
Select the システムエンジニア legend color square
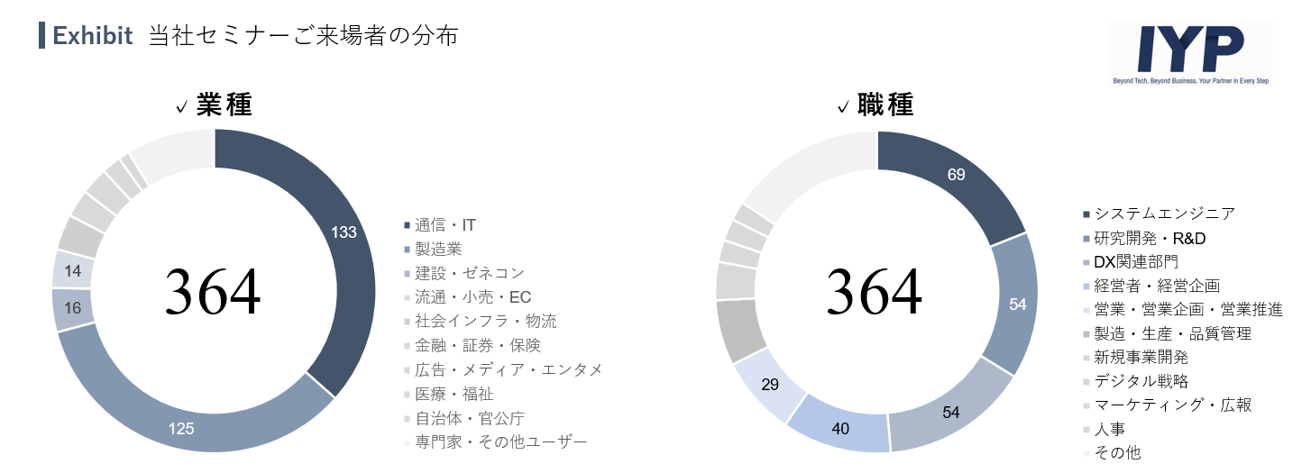[x=1086, y=214]
